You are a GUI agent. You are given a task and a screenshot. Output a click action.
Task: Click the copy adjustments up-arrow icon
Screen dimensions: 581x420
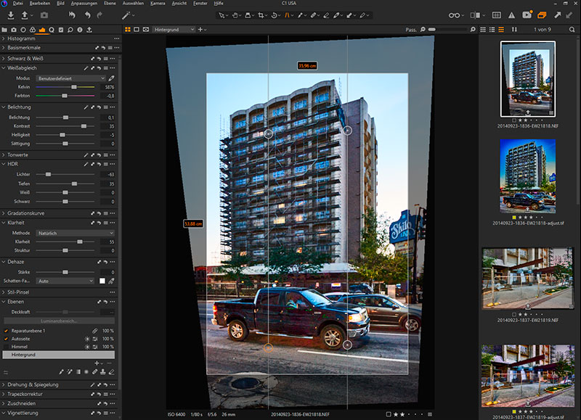(x=557, y=15)
